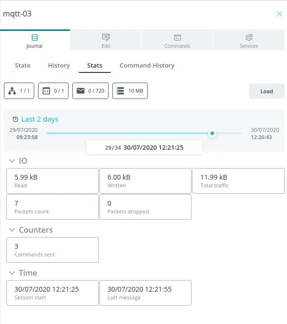Click the timeline slider handle
This screenshot has height=324, width=287.
[212, 133]
